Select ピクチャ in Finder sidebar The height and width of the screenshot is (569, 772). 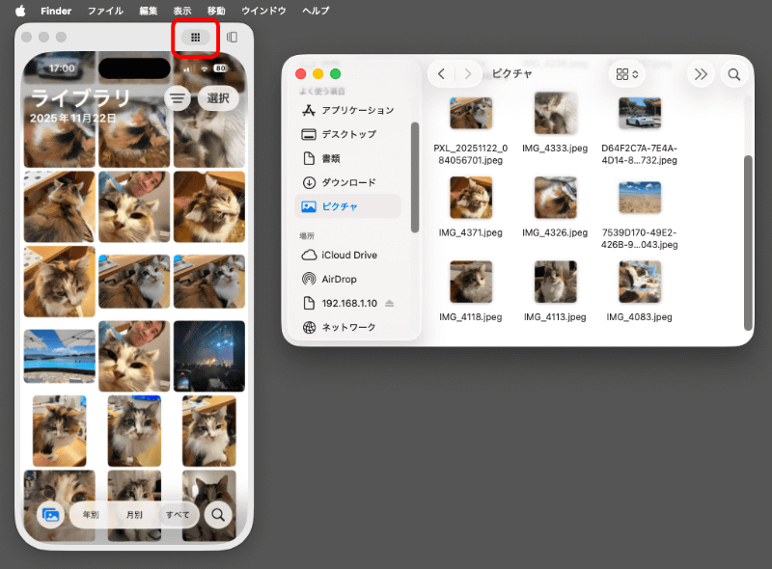pos(348,206)
